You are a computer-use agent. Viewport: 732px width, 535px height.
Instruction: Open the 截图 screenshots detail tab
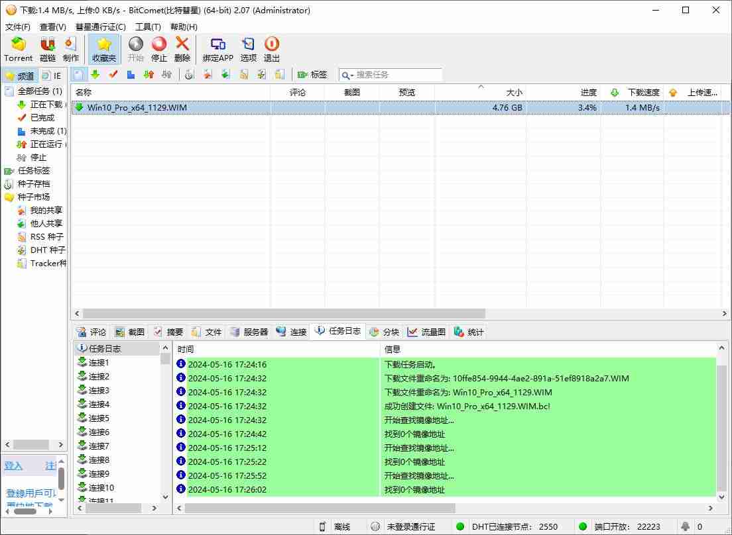coord(130,332)
